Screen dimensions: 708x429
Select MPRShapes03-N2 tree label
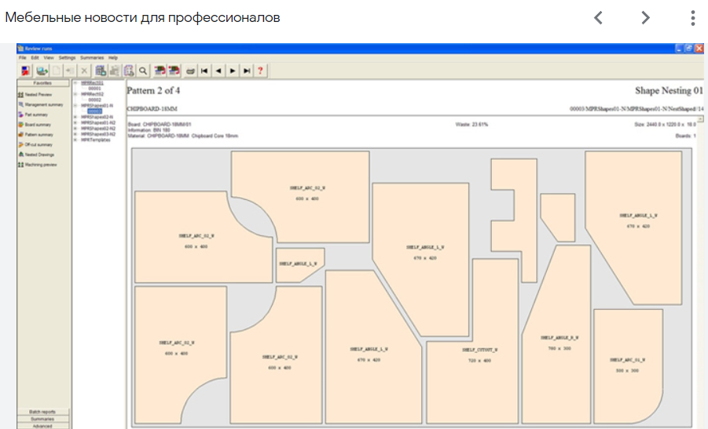[x=98, y=134]
